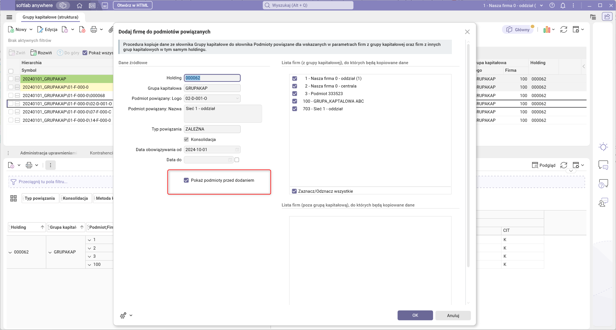This screenshot has width=616, height=330.
Task: Open the hamburger menu icon
Action: coord(9,17)
